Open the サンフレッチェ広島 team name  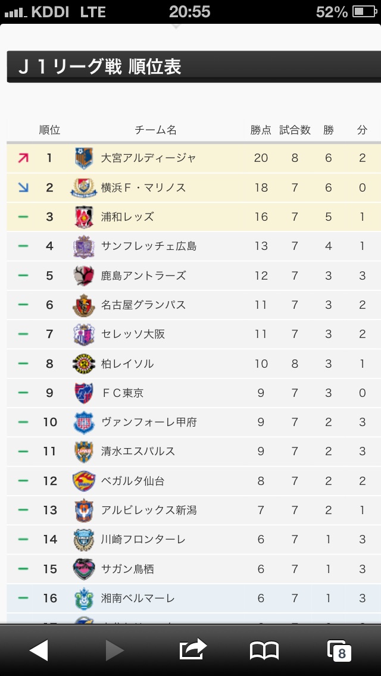click(149, 246)
